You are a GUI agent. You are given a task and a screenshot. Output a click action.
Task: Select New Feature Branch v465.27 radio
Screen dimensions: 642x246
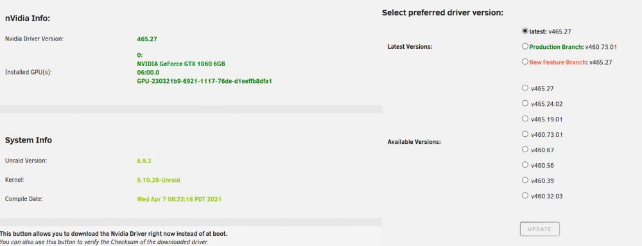click(525, 62)
